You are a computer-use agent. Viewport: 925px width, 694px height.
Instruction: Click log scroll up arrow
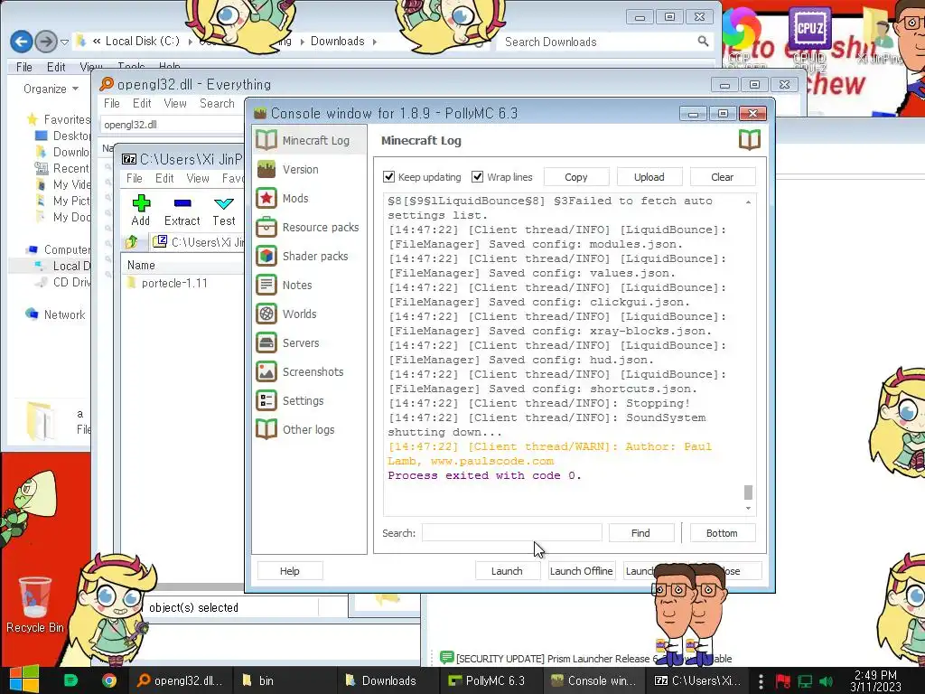(748, 202)
